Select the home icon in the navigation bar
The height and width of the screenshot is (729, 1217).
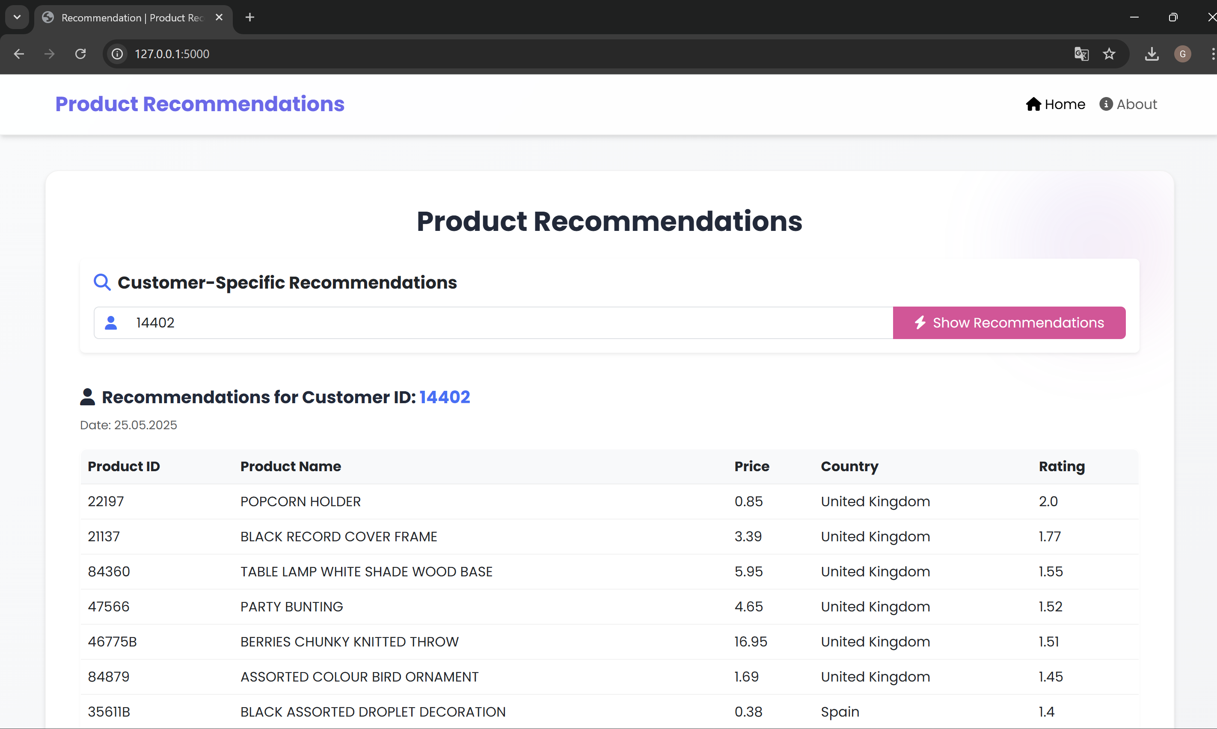click(x=1034, y=103)
